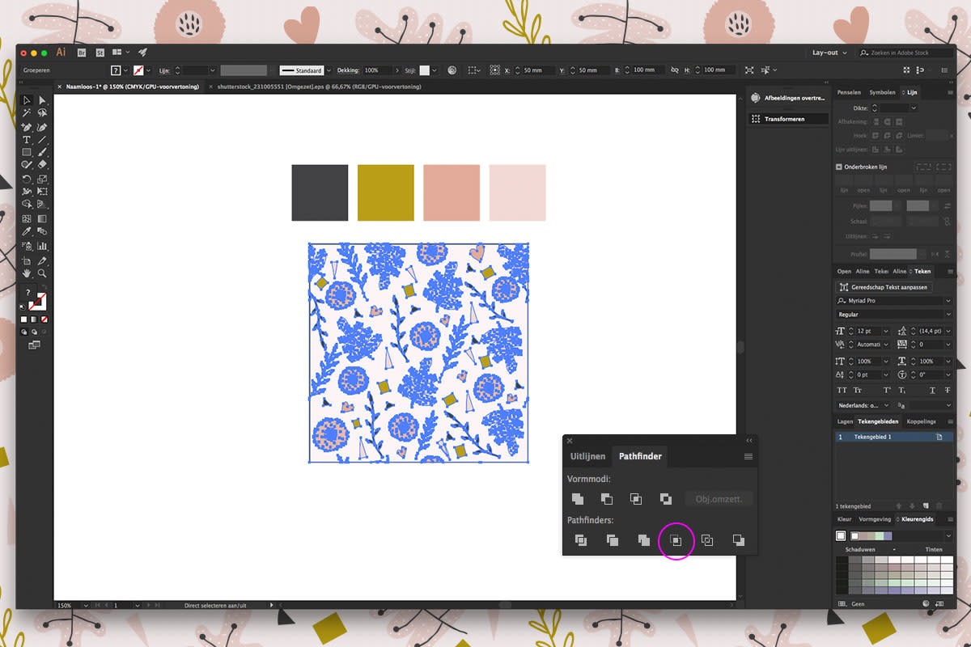The width and height of the screenshot is (971, 647).
Task: Select the Line Segment tool
Action: [x=42, y=140]
